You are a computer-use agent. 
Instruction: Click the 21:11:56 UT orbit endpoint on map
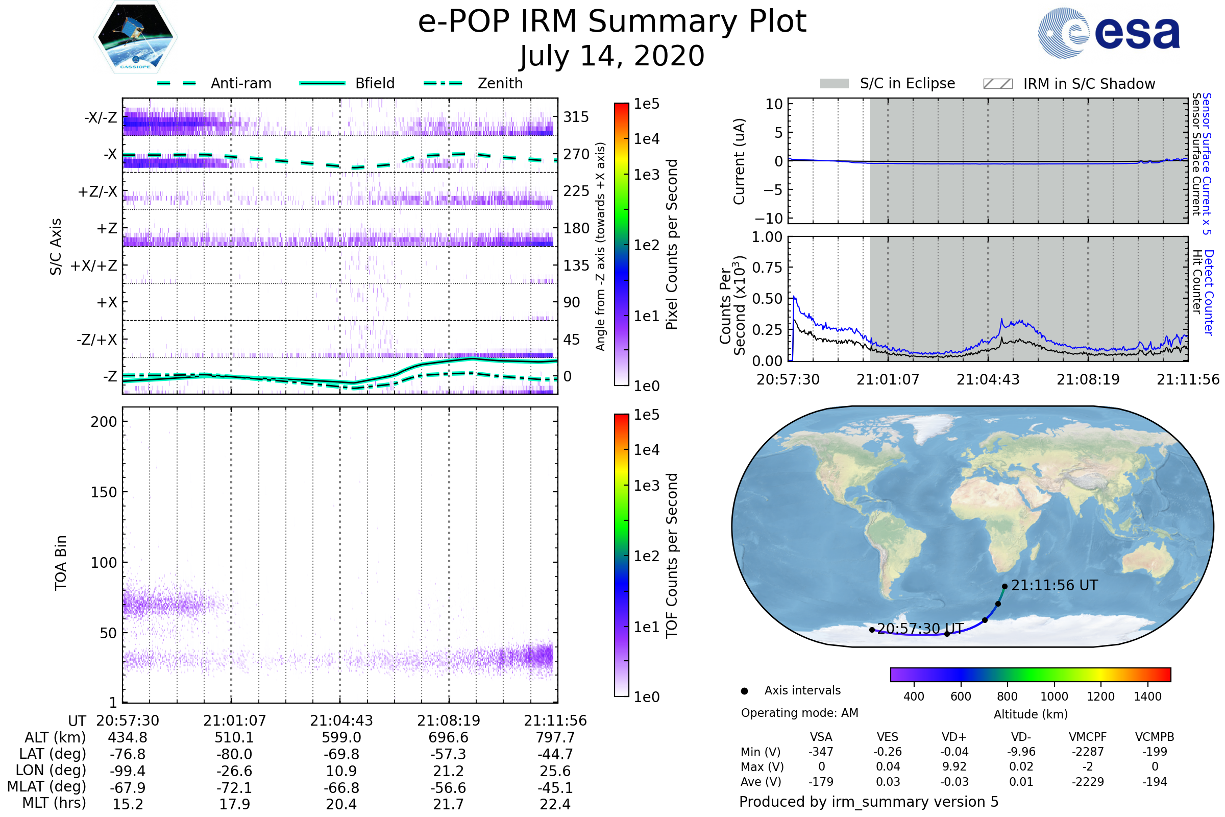pyautogui.click(x=1004, y=587)
